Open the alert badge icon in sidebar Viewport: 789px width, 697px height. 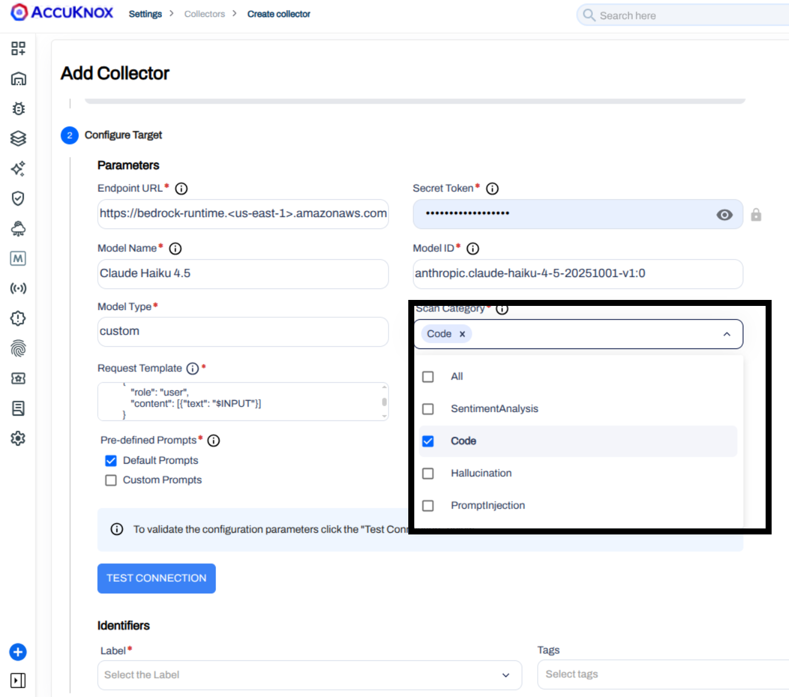[x=18, y=319]
